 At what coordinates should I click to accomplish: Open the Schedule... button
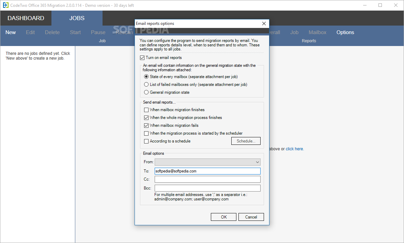tap(246, 141)
